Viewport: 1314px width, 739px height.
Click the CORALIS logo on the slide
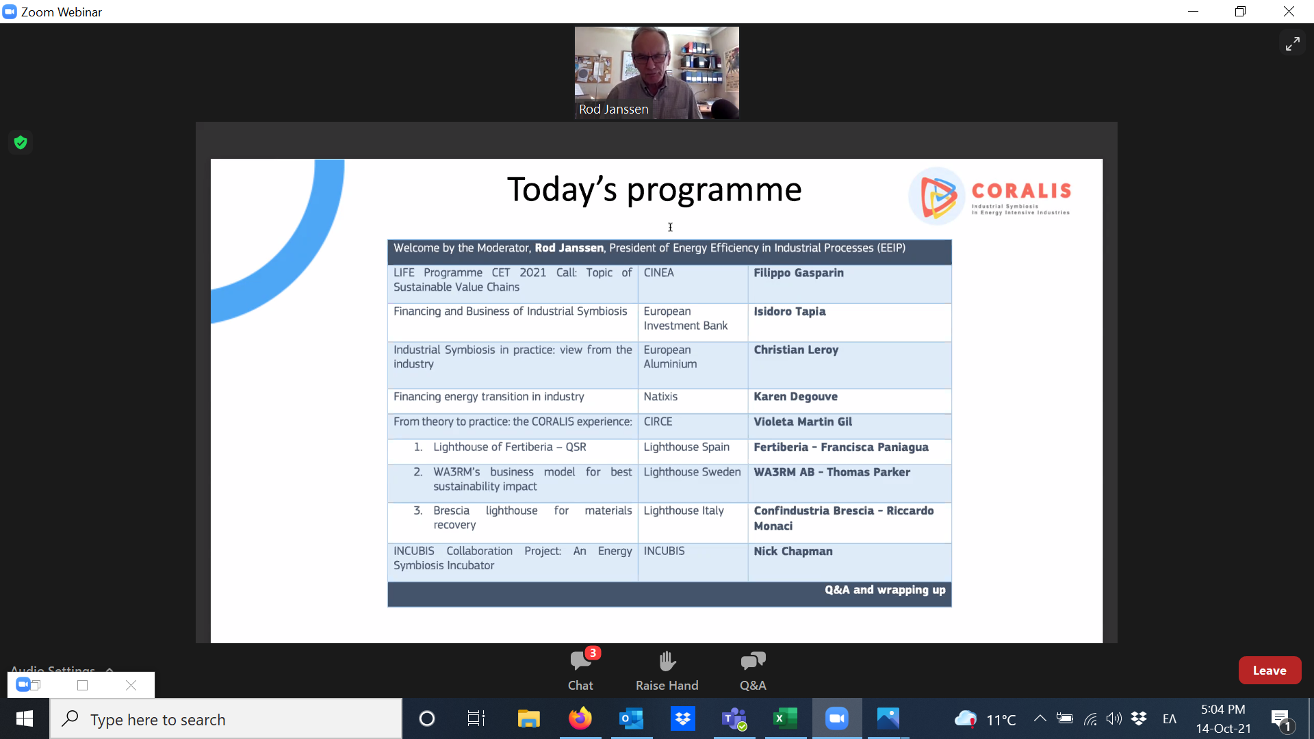(x=990, y=197)
